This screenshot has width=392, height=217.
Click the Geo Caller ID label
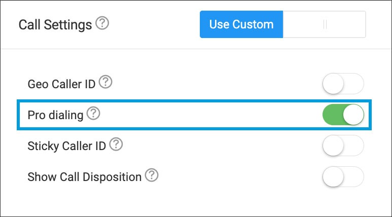[x=61, y=84]
